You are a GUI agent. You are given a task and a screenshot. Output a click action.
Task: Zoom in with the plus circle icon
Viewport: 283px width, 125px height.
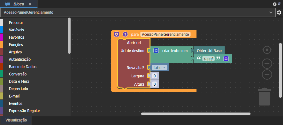click(x=267, y=64)
